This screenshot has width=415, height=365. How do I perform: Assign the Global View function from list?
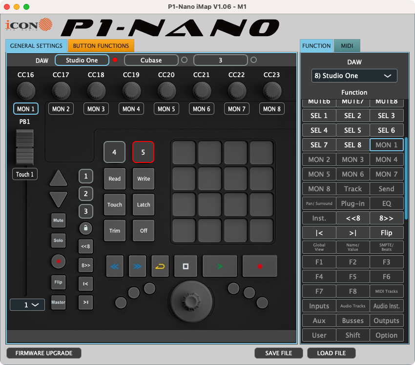pyautogui.click(x=319, y=247)
